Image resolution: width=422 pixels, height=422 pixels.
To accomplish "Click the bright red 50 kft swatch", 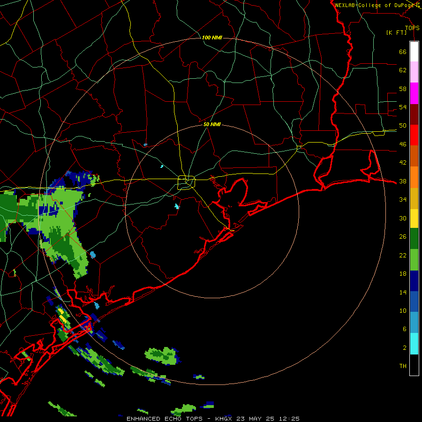I will (x=414, y=135).
